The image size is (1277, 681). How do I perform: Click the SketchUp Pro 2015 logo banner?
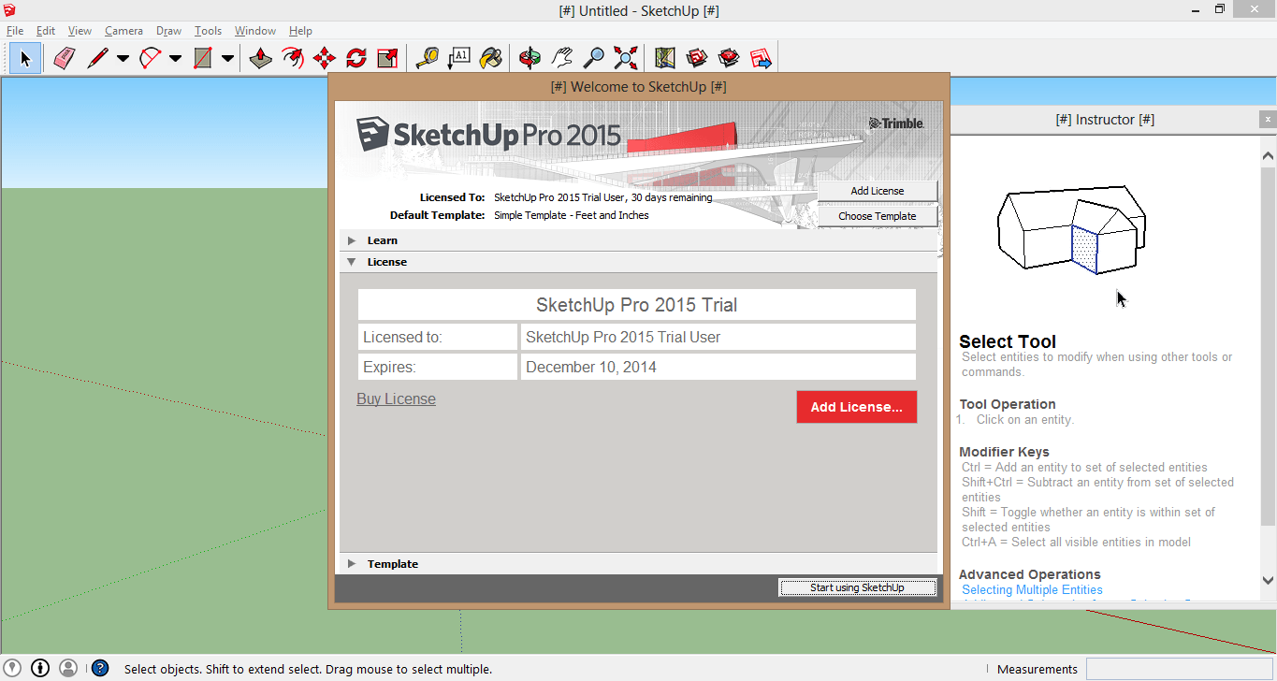pos(488,135)
